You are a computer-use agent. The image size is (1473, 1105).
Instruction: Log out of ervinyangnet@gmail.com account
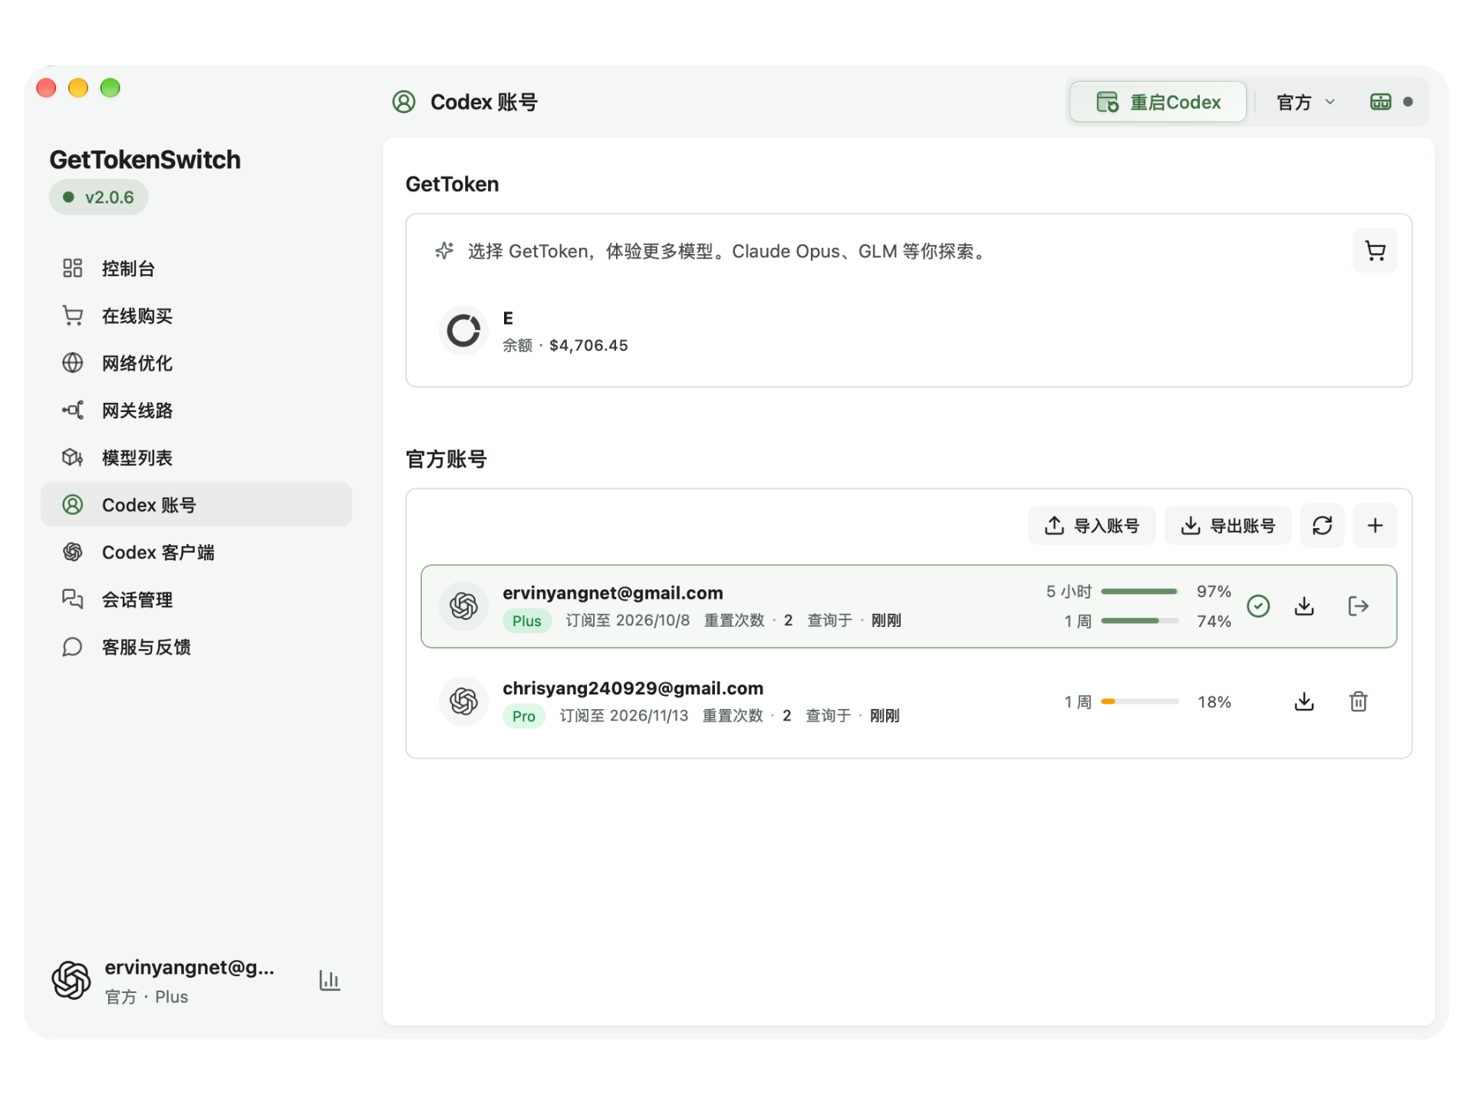[1358, 606]
